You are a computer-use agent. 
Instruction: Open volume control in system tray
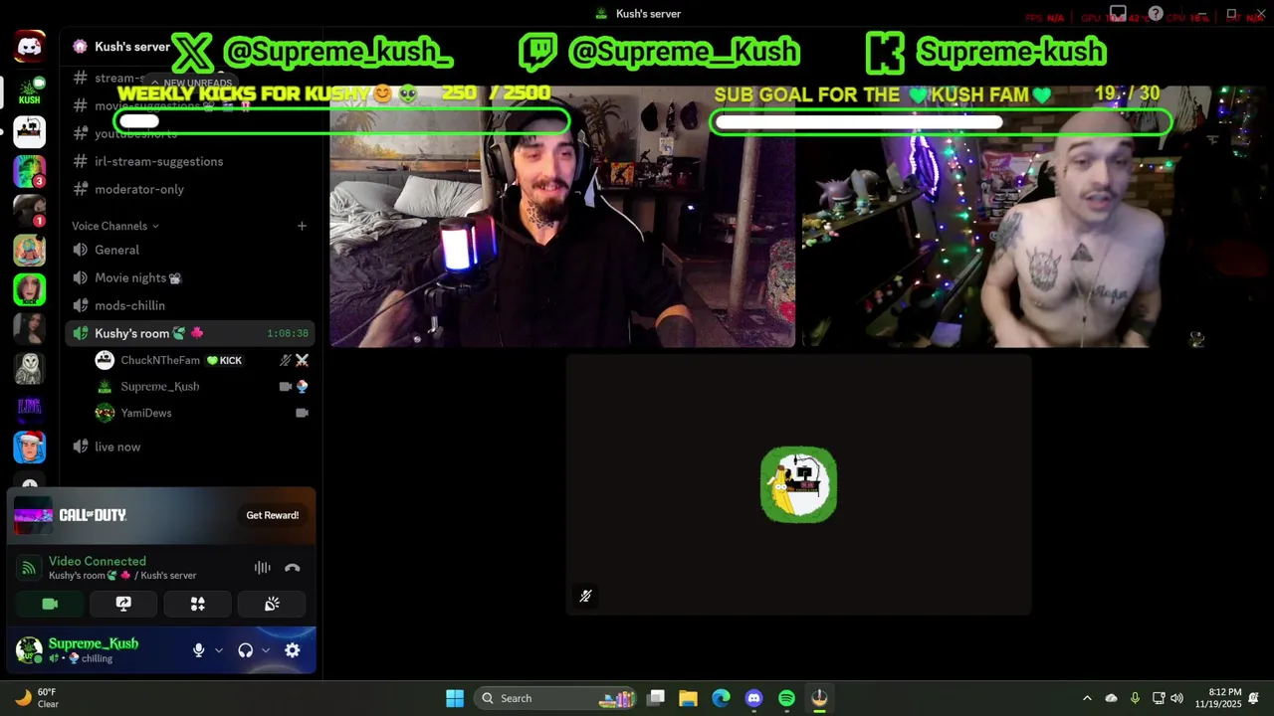pyautogui.click(x=1176, y=698)
